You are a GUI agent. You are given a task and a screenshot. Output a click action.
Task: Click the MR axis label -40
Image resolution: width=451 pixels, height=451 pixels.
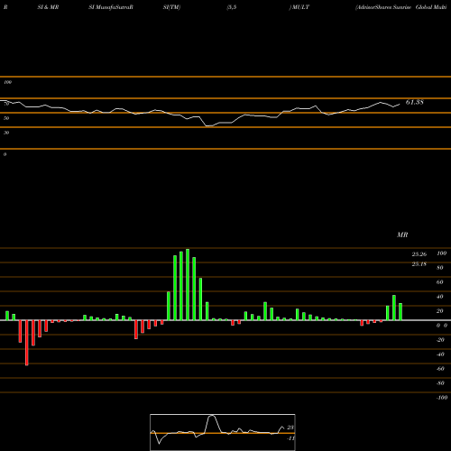click(440, 354)
